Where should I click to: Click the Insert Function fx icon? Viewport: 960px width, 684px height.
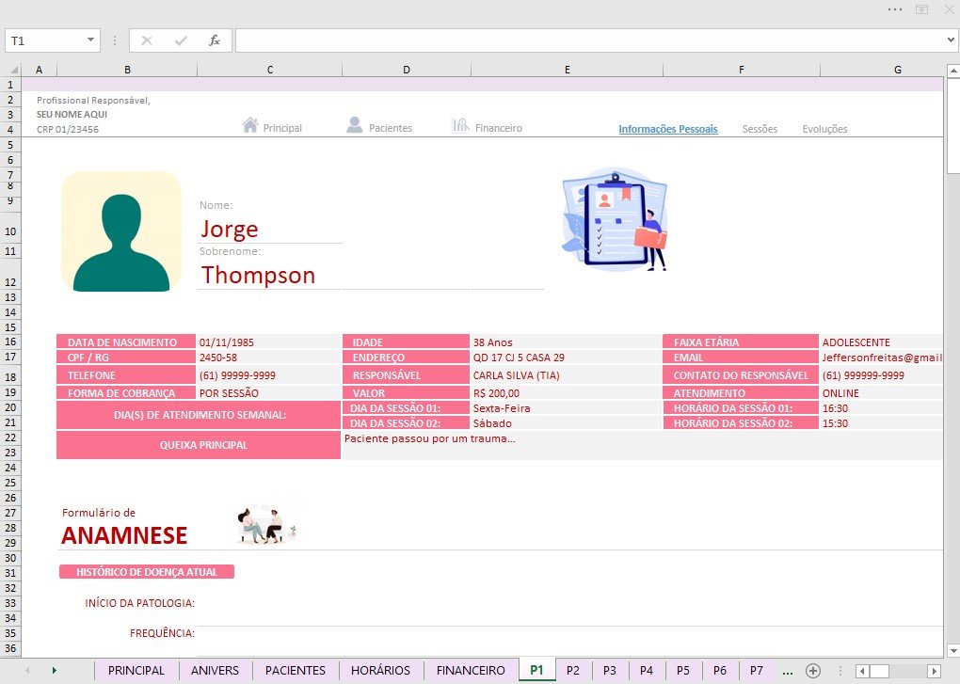pos(215,41)
